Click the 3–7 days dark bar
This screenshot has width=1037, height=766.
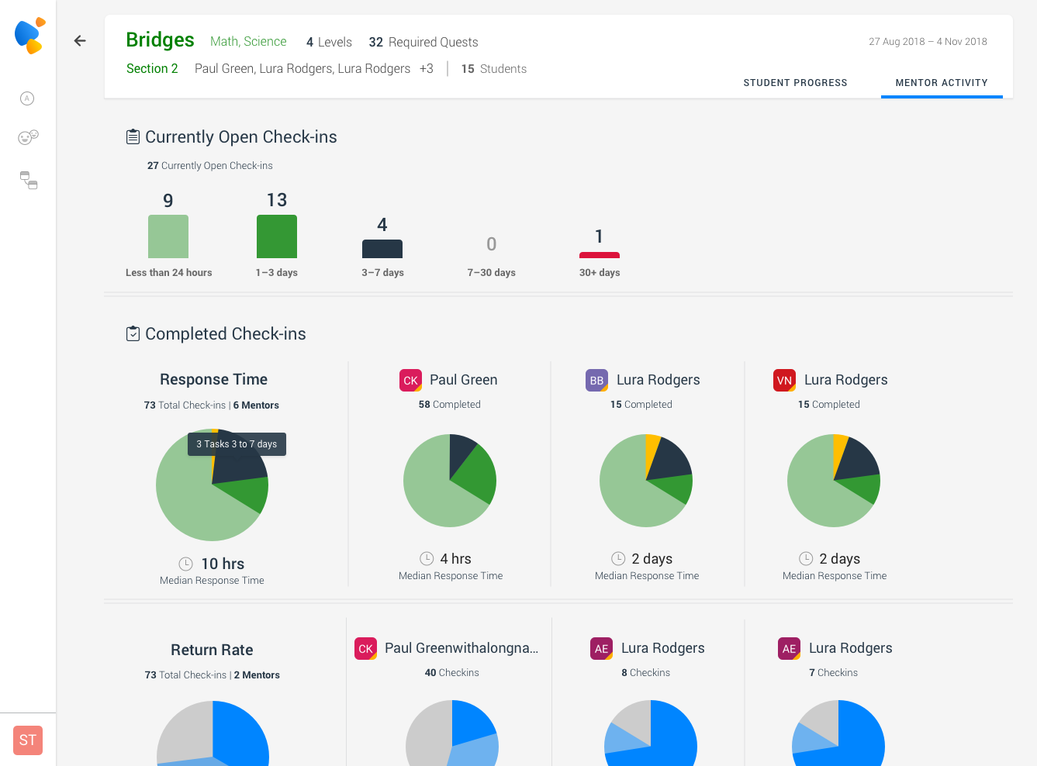click(382, 249)
